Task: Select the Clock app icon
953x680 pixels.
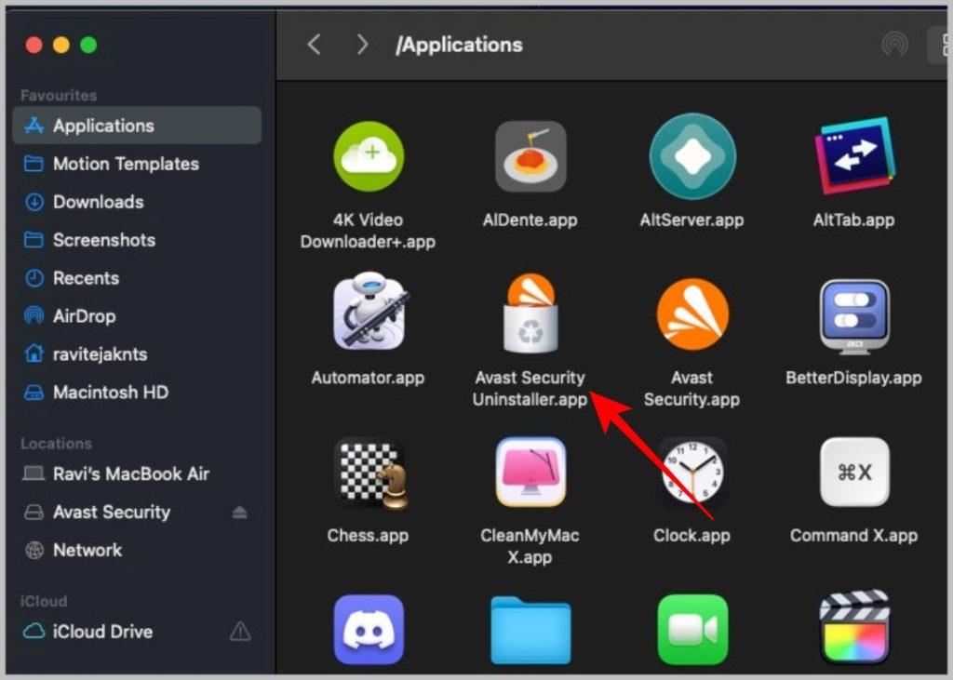Action: coord(692,472)
